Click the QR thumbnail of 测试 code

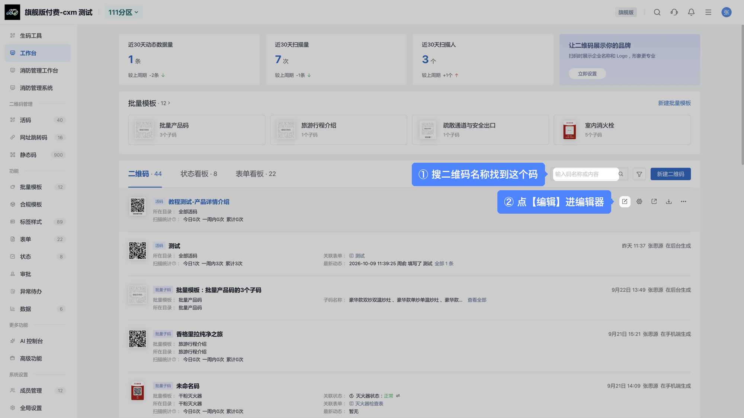point(137,251)
